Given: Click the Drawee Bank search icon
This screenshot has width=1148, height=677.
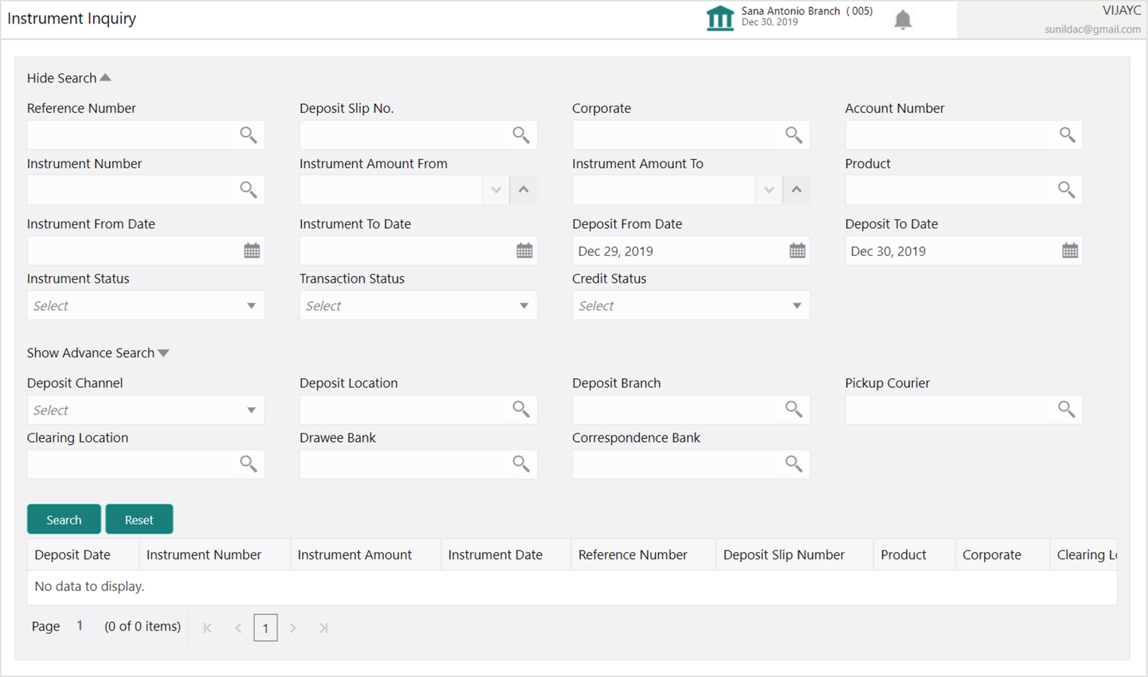Looking at the screenshot, I should click(521, 464).
